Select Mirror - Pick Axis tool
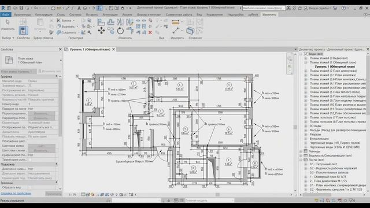The width and height of the screenshot is (370, 208). (x=120, y=23)
